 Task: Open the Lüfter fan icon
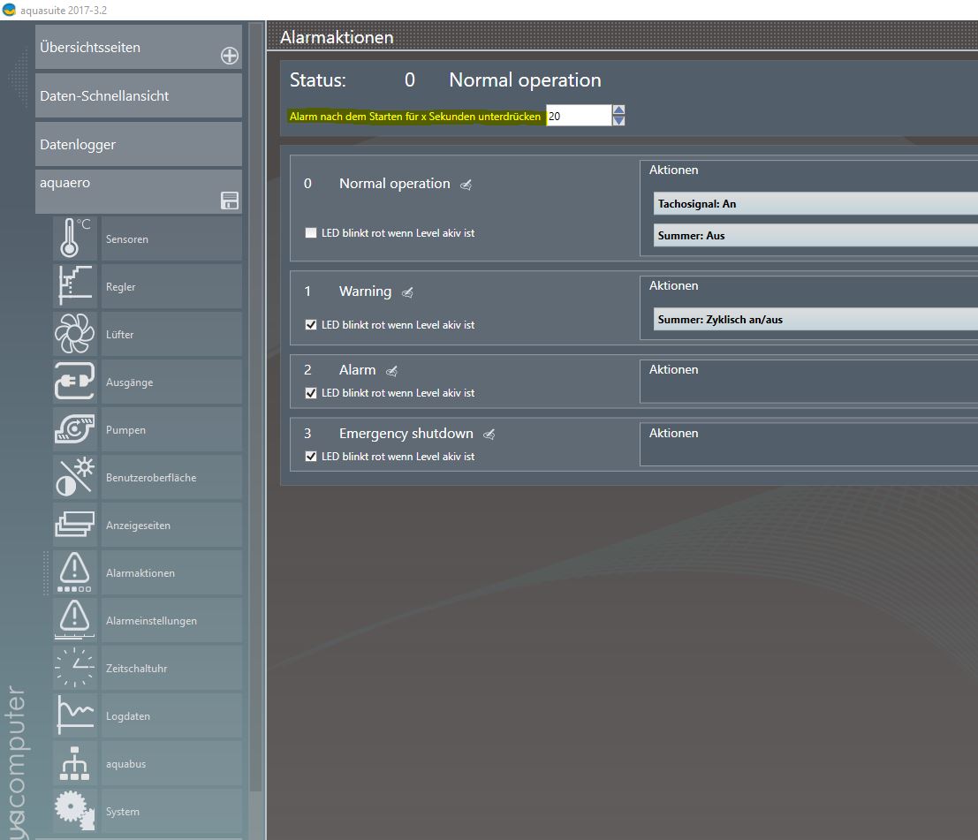point(75,334)
